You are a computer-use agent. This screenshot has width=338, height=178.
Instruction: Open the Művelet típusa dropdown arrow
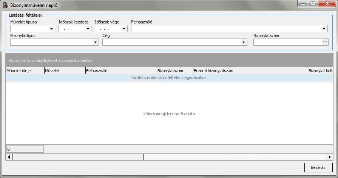(51, 29)
